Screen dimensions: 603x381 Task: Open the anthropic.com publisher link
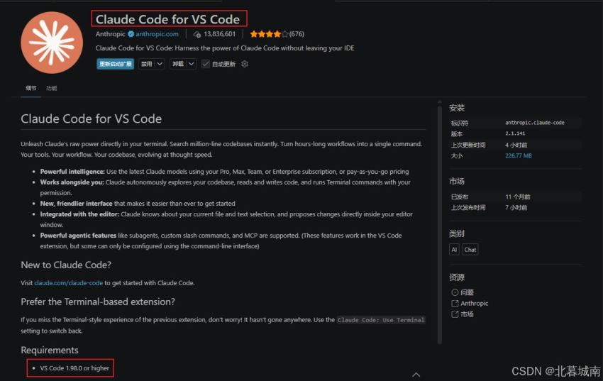157,34
